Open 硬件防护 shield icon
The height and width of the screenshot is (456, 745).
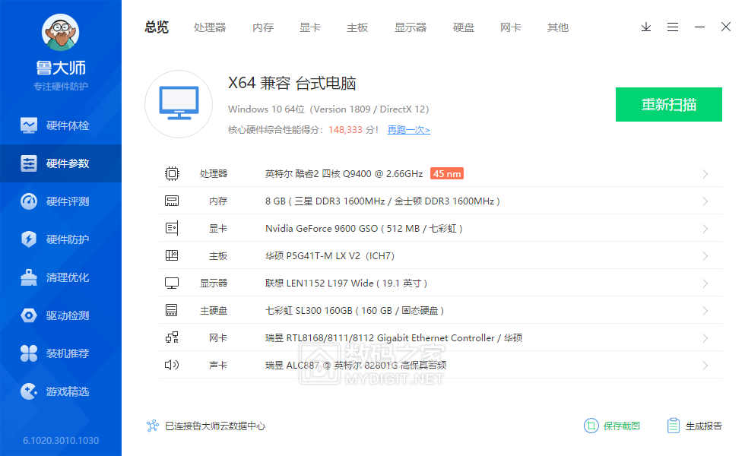coord(29,239)
